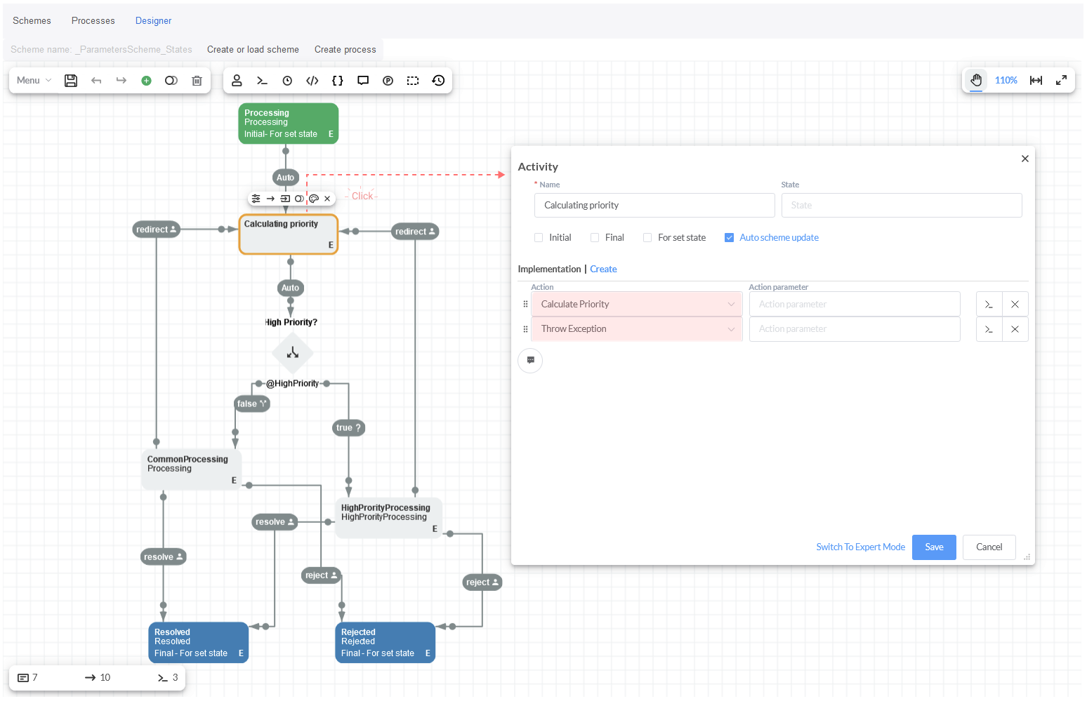Screen dimensions: 1087x706
Task: Click Save in the Activity panel
Action: coord(934,547)
